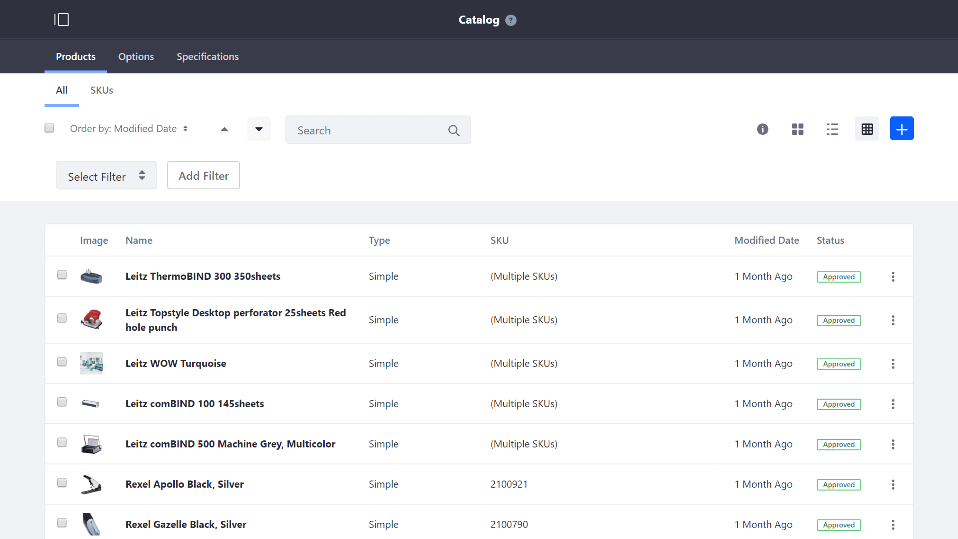Switch to the Products tab
The width and height of the screenshot is (958, 539).
[x=76, y=57]
